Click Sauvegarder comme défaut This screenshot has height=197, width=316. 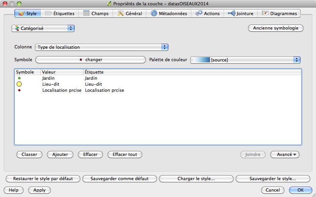[x=119, y=179]
